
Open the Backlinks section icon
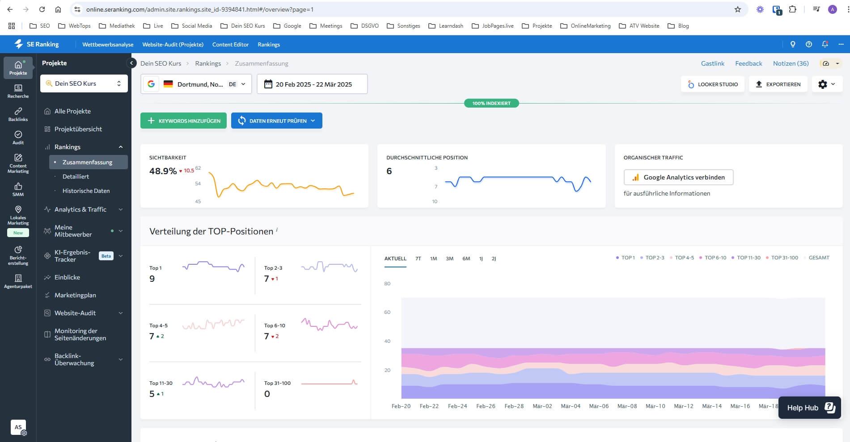coord(18,114)
